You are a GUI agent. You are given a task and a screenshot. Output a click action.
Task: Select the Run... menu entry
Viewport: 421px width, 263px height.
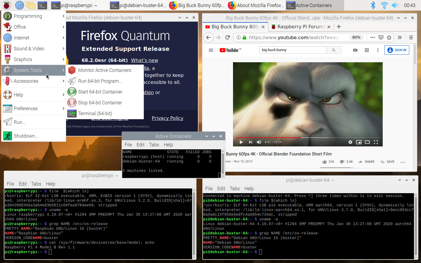point(34,122)
